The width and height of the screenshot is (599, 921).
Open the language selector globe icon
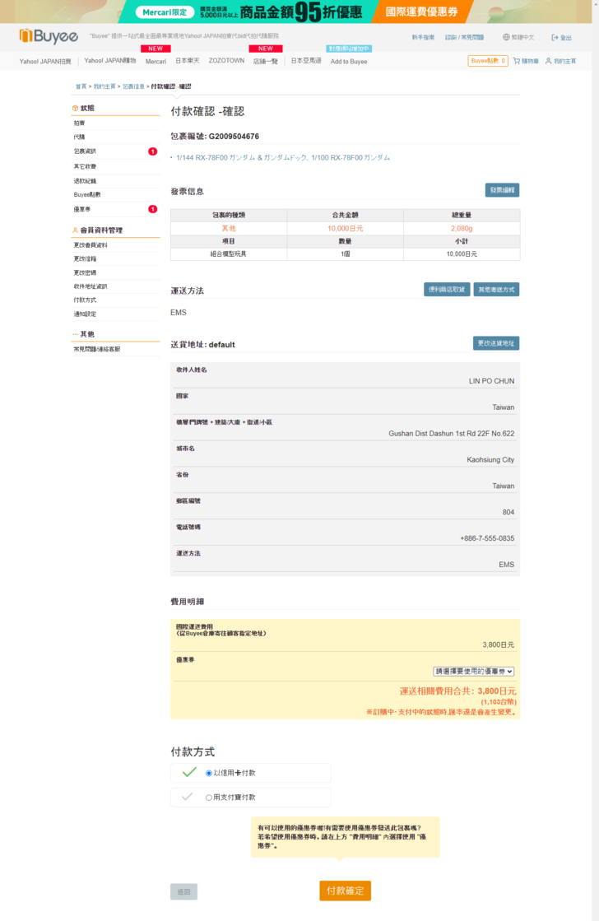pos(506,37)
